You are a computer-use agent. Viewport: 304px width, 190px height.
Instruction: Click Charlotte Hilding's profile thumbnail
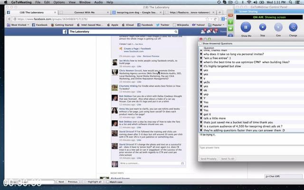tap(114, 88)
